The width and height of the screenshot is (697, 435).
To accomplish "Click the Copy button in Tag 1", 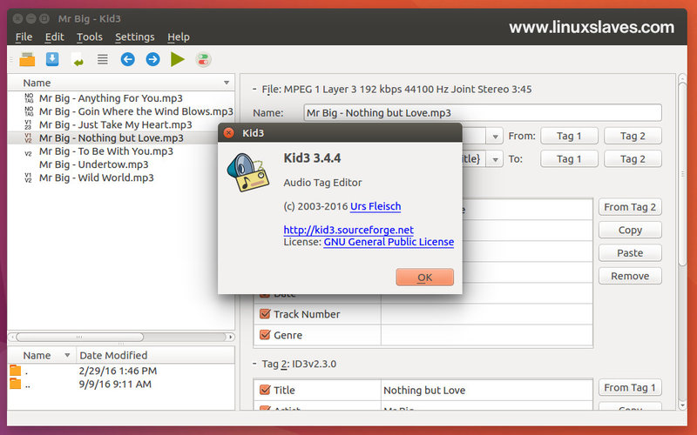I will click(630, 231).
